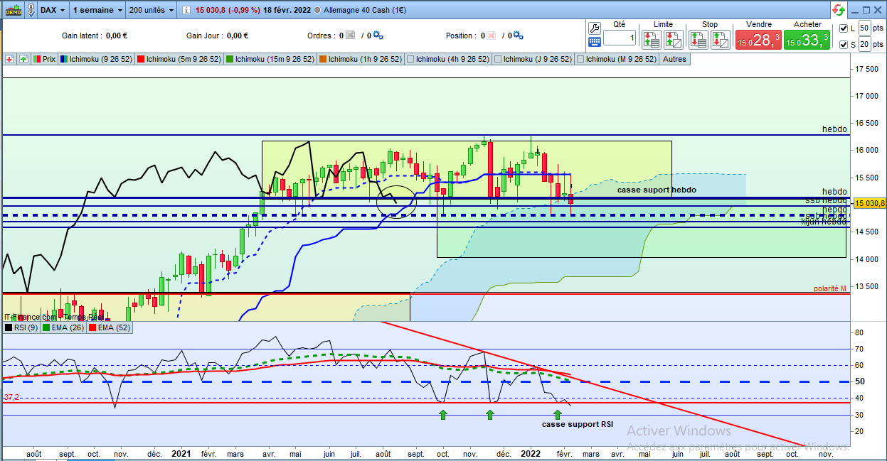Open the 200 unités dropdown
This screenshot has height=461, width=887.
[x=152, y=10]
